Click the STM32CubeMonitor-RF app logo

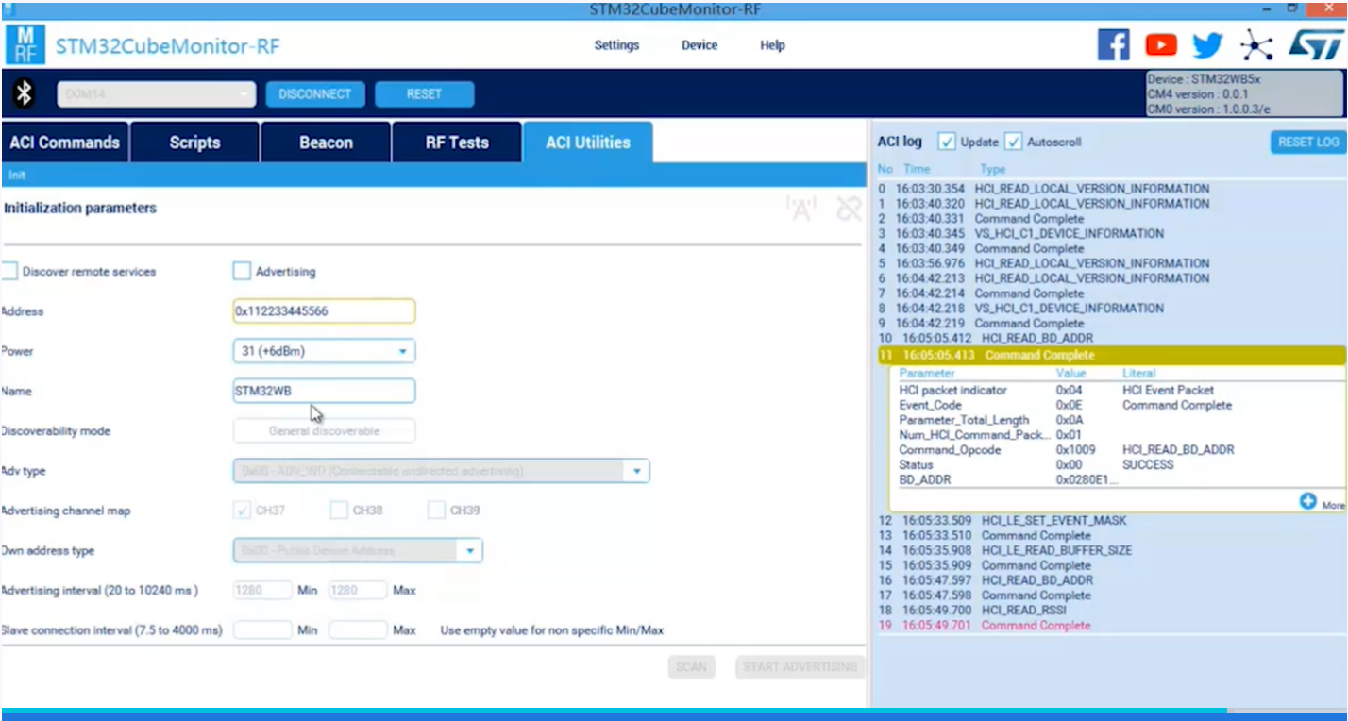(x=25, y=45)
